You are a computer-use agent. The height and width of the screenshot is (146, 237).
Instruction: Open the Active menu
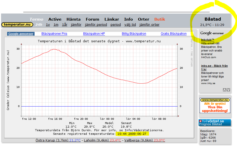pyautogui.click(x=55, y=19)
